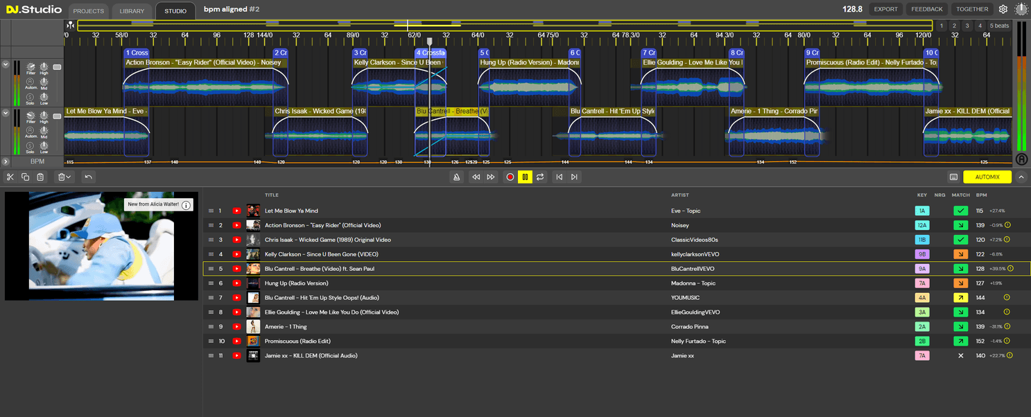The image size is (1031, 417).
Task: Switch to the Projects tab
Action: coord(89,10)
